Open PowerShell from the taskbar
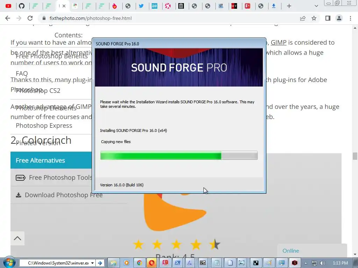The image size is (358, 268). tap(177, 263)
